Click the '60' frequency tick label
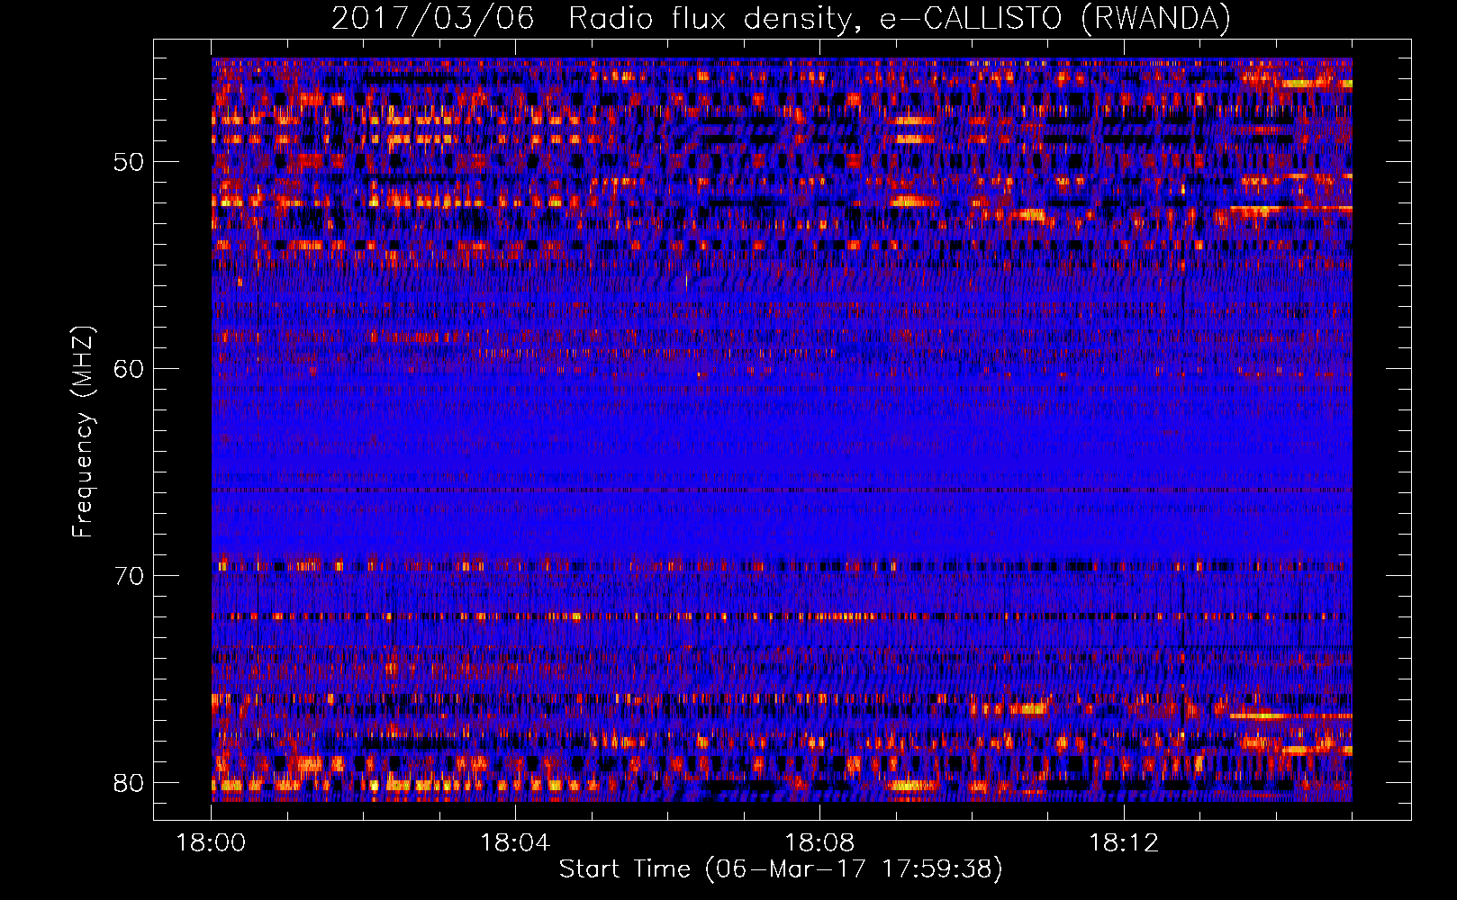The height and width of the screenshot is (900, 1457). click(x=129, y=369)
